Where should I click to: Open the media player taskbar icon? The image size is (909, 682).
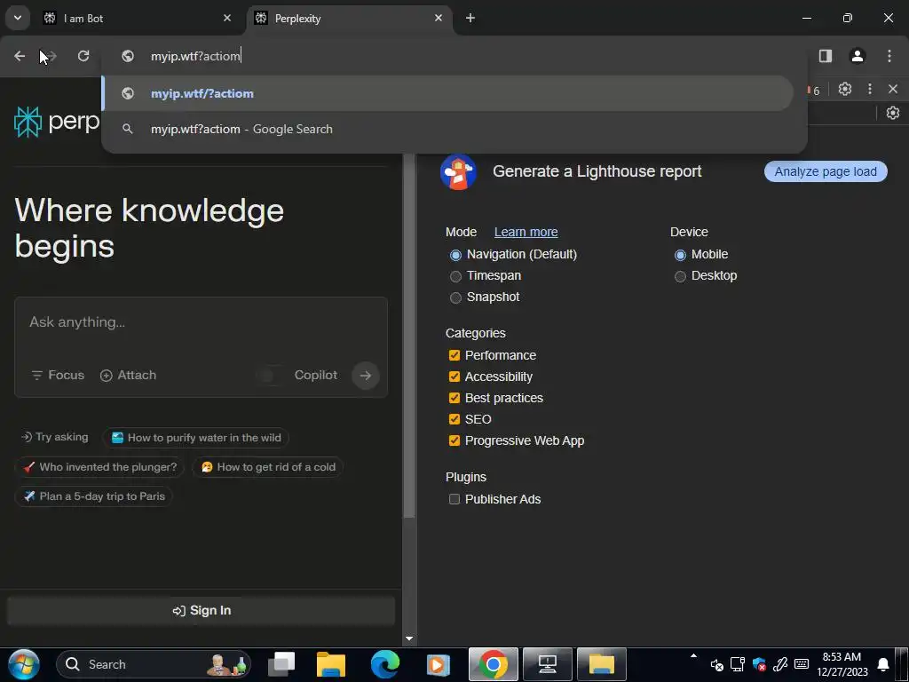coord(439,664)
